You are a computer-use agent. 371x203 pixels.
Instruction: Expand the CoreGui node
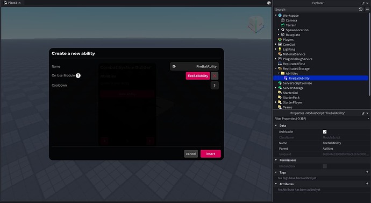[276, 44]
